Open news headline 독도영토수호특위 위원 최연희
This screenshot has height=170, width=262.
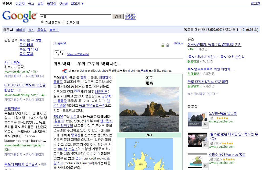point(211,69)
